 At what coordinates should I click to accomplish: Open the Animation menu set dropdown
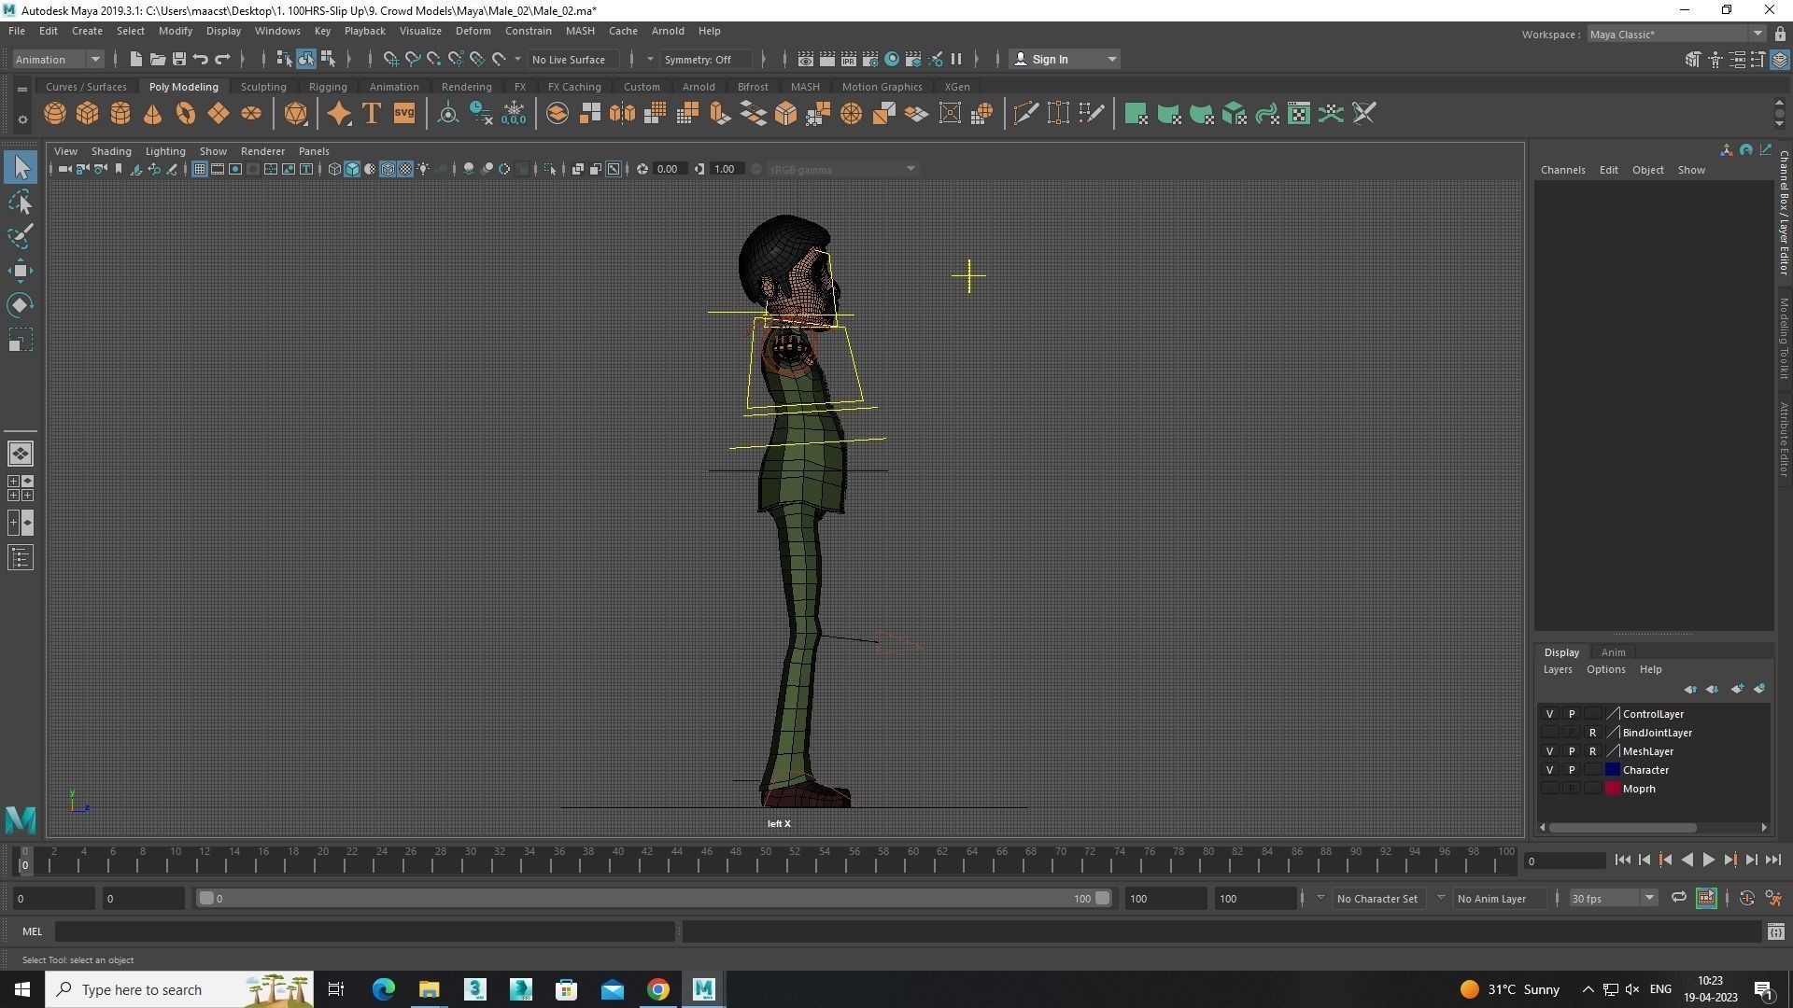[58, 59]
